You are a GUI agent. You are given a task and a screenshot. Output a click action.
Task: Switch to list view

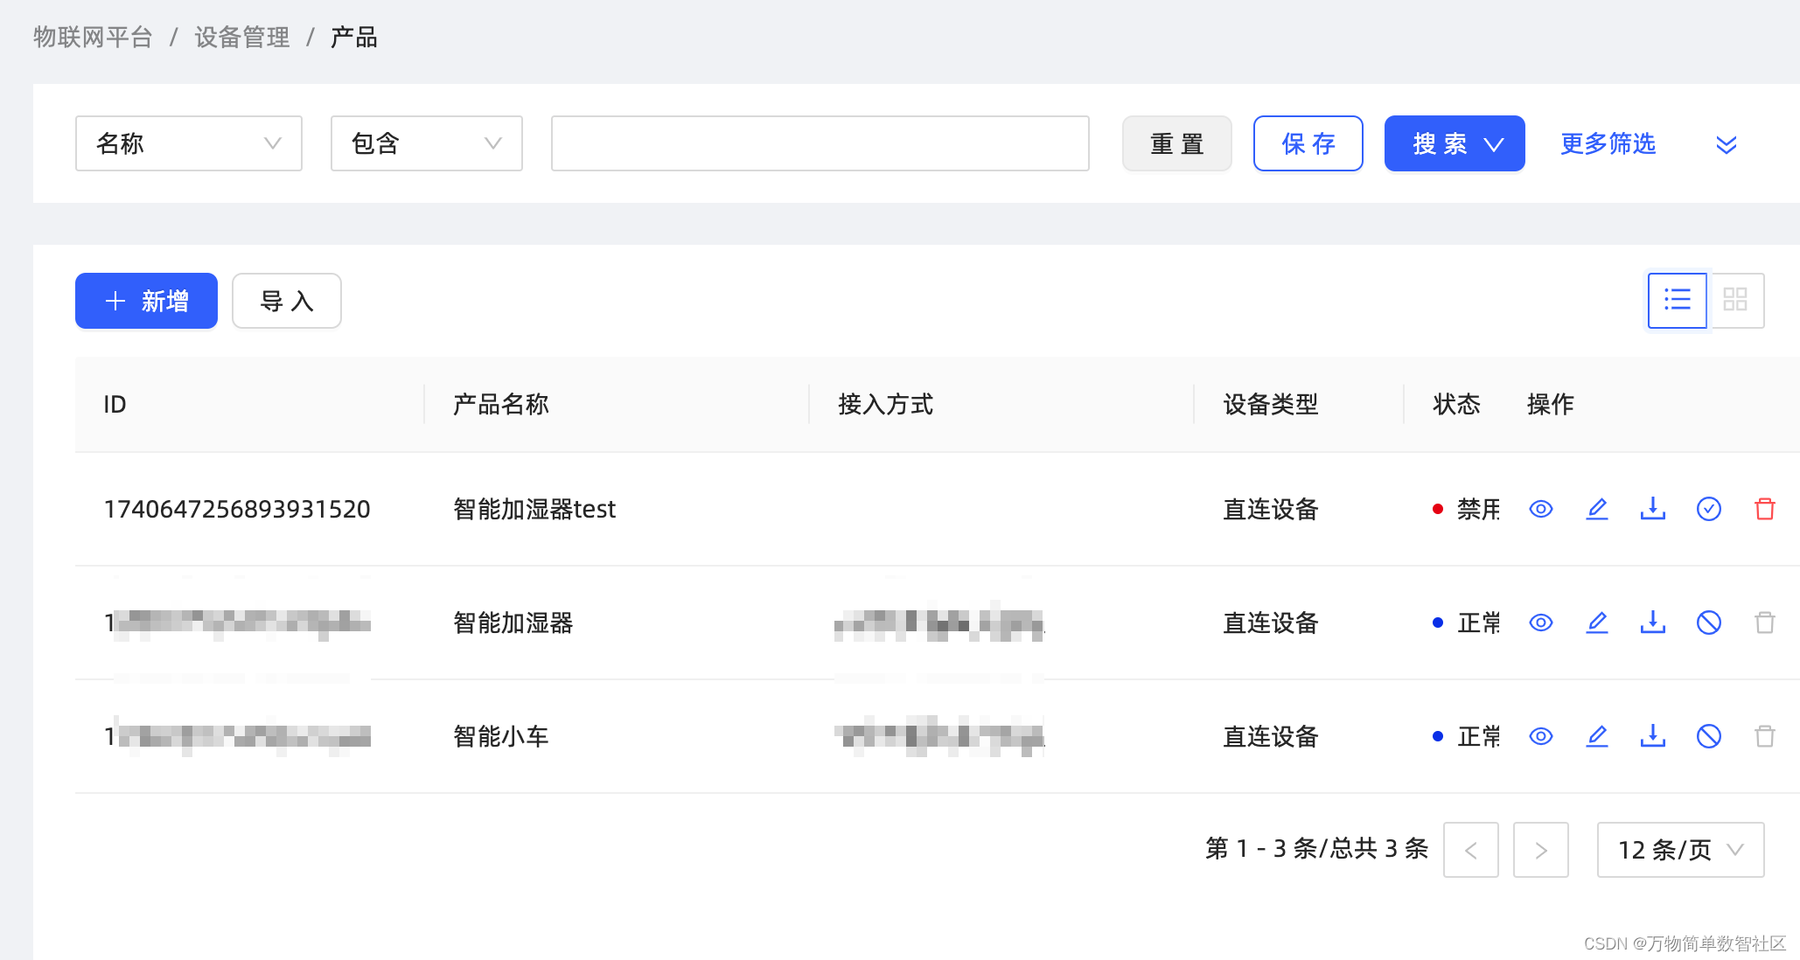click(1677, 301)
